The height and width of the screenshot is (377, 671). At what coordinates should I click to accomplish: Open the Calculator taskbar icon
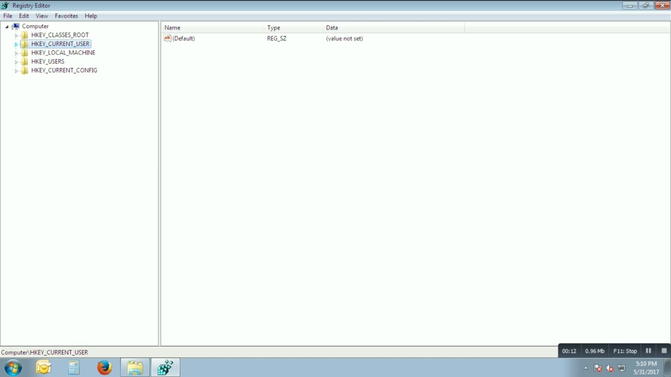pyautogui.click(x=74, y=368)
